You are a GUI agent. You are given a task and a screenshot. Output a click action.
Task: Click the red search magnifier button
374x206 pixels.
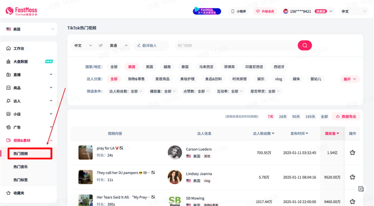pos(305,46)
